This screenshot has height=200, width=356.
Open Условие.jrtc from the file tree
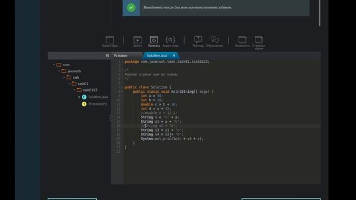(x=98, y=104)
